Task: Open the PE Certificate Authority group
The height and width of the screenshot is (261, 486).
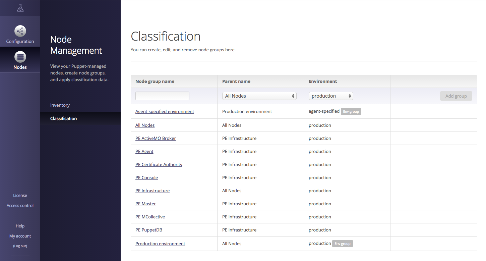Action: 159,164
